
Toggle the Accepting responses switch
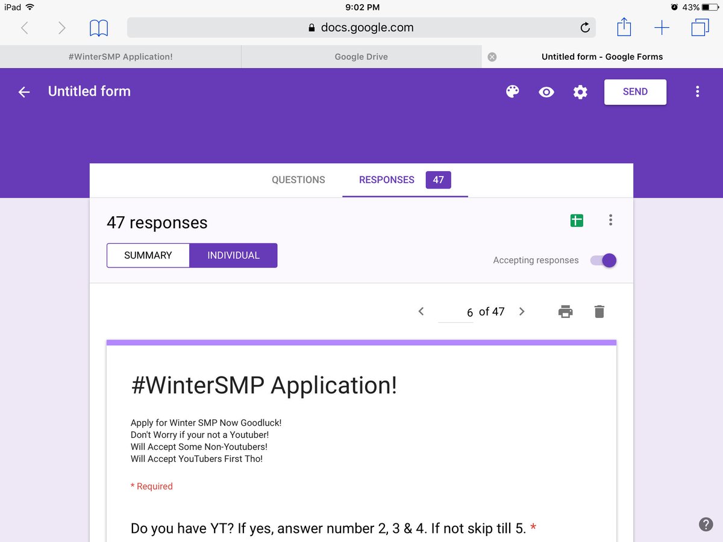603,260
